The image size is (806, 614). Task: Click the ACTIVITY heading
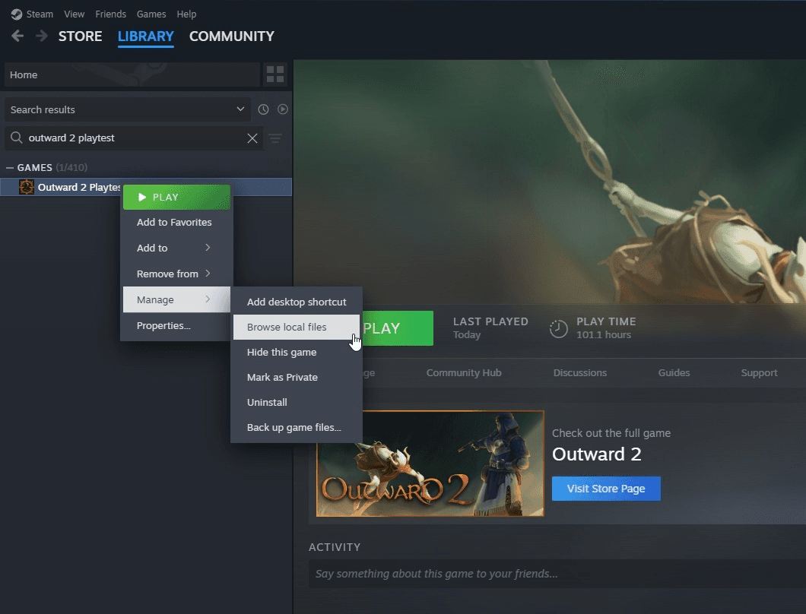[335, 547]
